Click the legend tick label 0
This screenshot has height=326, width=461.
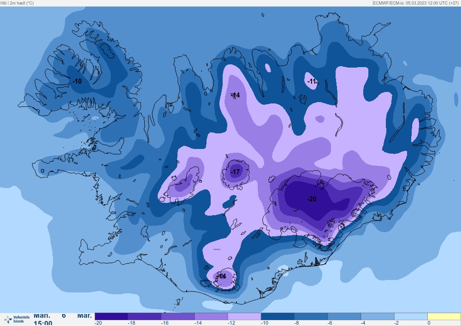[x=429, y=323]
